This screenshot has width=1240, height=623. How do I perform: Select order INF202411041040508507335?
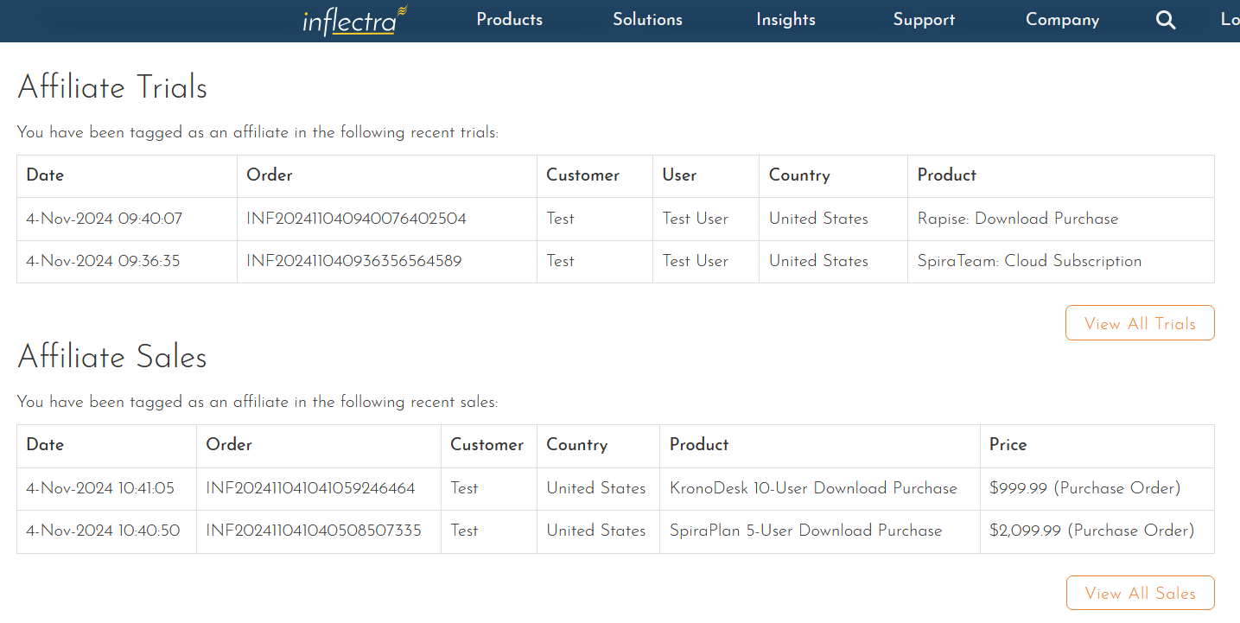314,531
